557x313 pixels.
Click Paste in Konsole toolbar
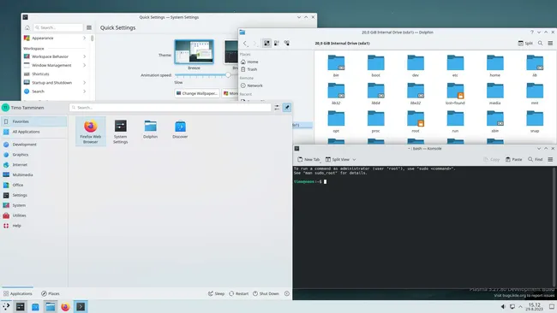click(513, 160)
